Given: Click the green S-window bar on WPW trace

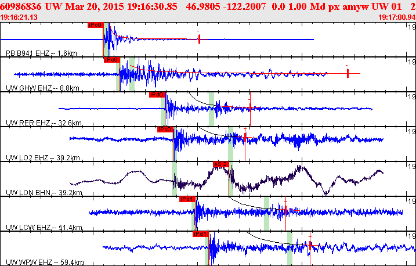Looking at the screenshot, I should (290, 248).
